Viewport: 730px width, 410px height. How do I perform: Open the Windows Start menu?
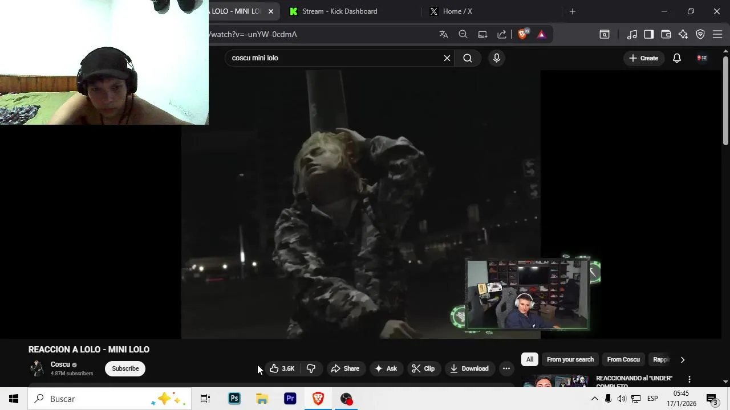tap(14, 399)
